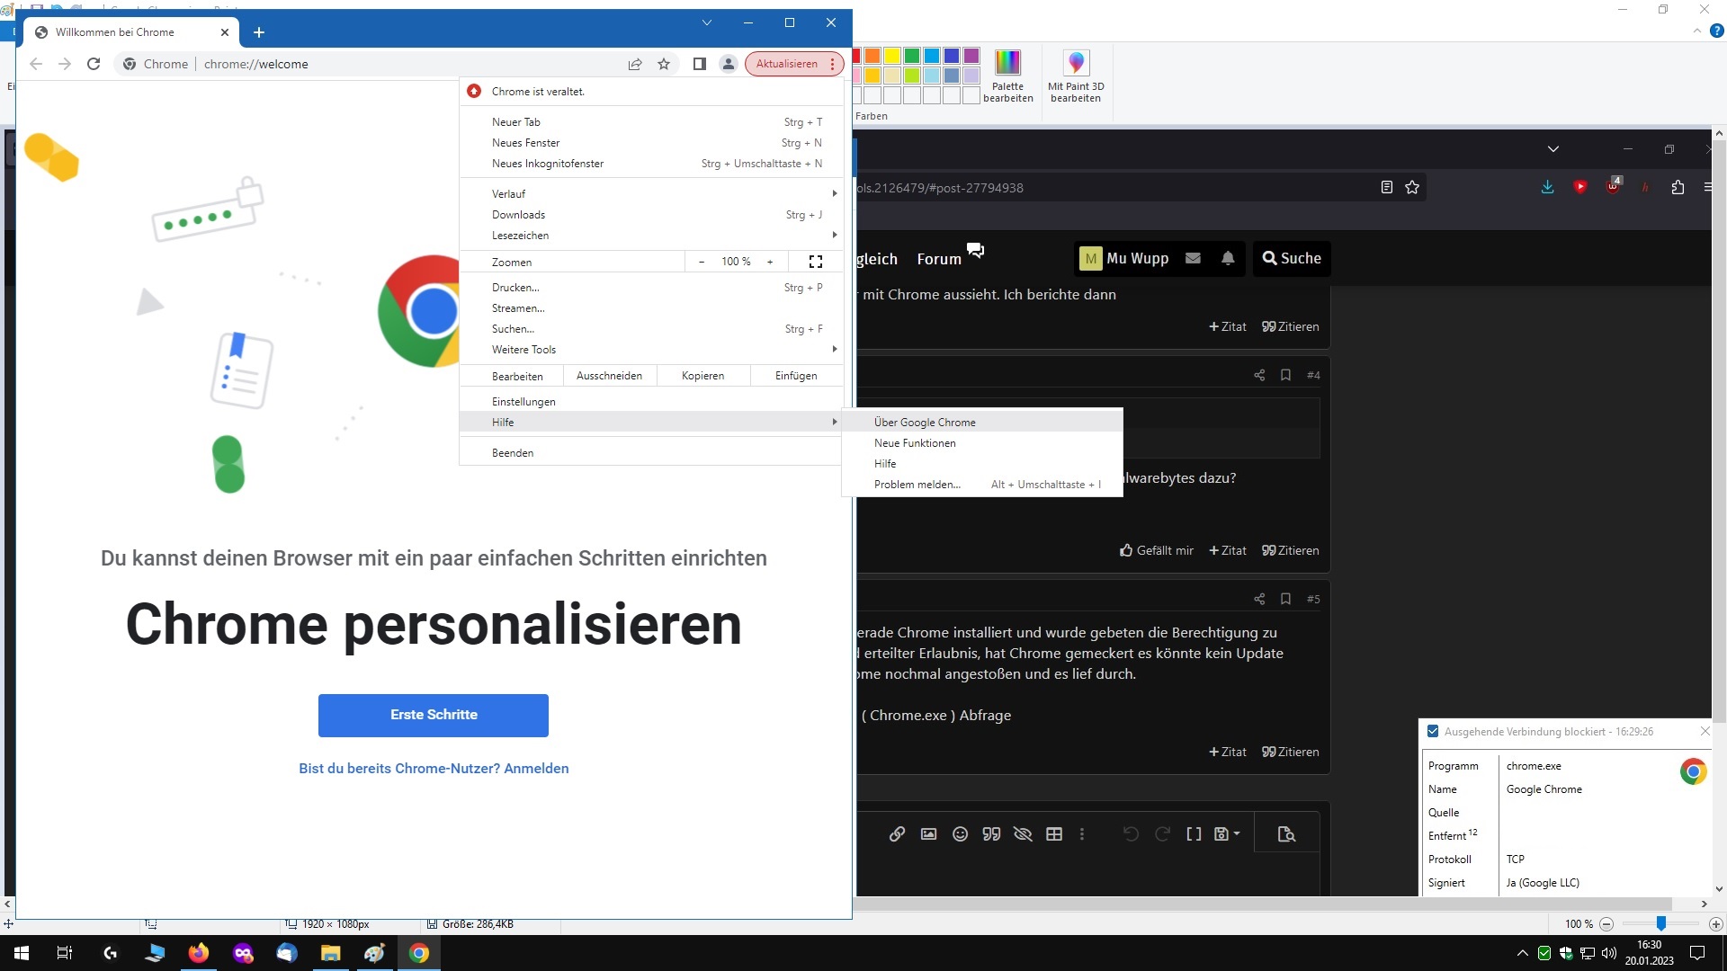The image size is (1727, 971).
Task: Bookmark this page with star icon
Action: tap(664, 64)
